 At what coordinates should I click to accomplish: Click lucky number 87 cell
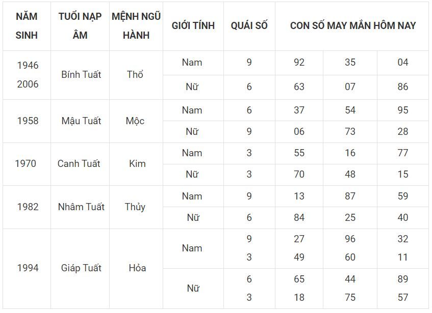tap(350, 196)
